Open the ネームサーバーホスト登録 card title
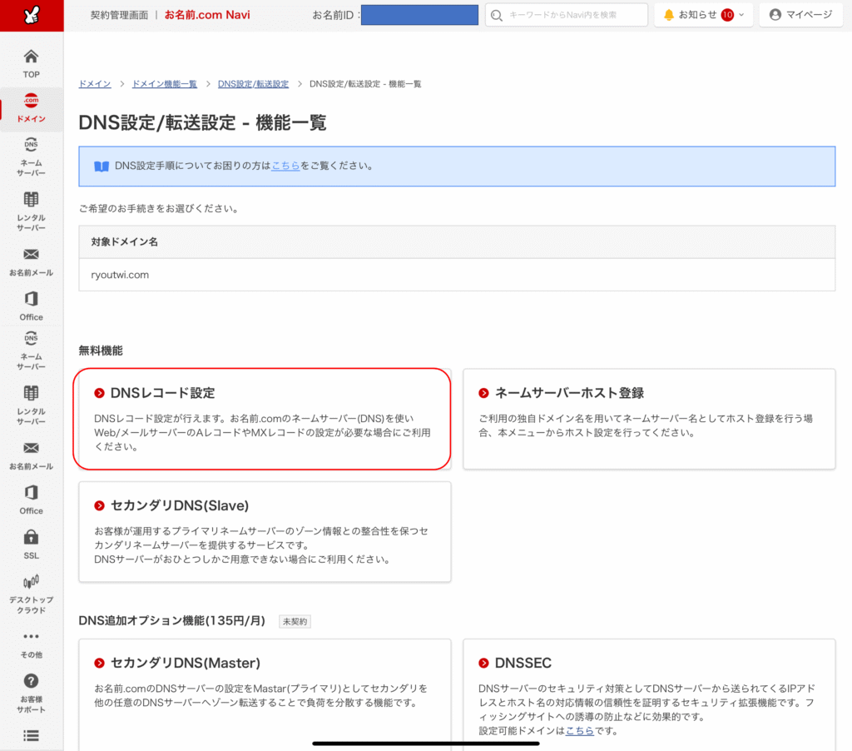Screen dimensions: 852x751 click(569, 393)
